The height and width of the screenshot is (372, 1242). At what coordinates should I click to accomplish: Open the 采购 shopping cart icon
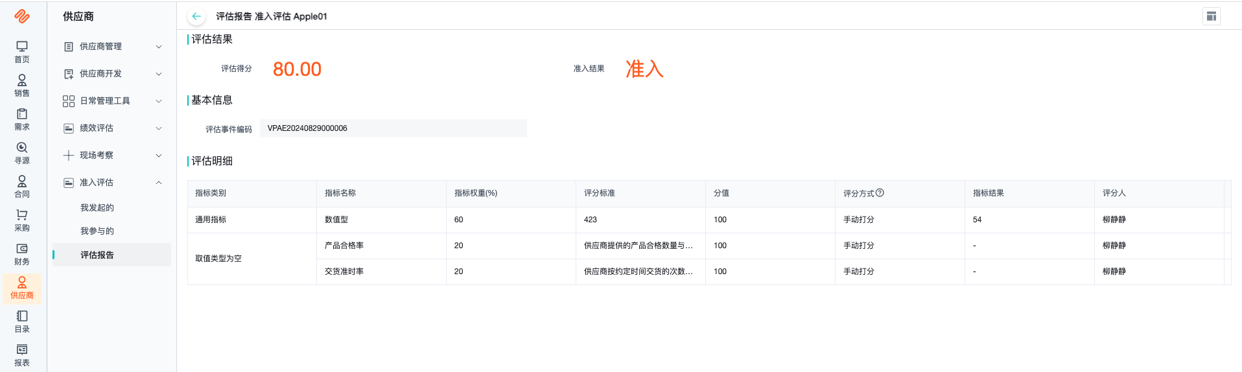[x=22, y=215]
